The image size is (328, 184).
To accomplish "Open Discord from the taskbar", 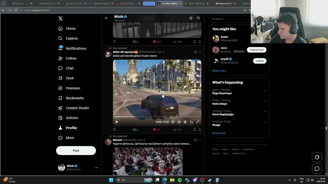I will [195, 180].
